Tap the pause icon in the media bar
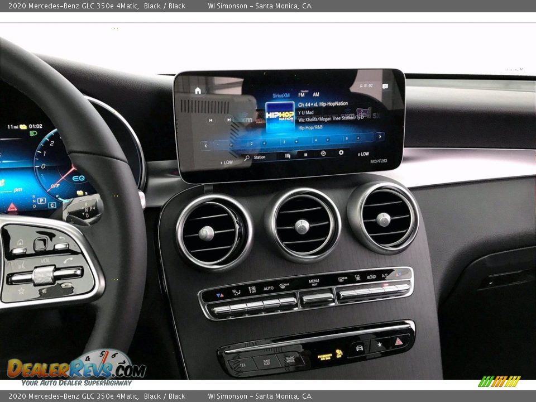Screen dimensions: 536x402 (x=305, y=154)
